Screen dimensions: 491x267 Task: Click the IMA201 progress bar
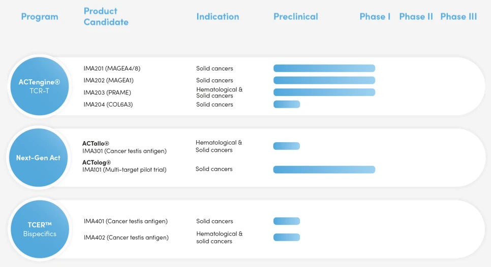(x=324, y=69)
